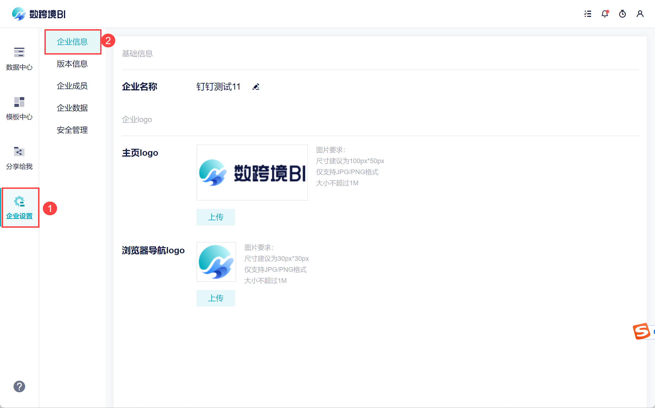Viewport: 655px width, 408px height.
Task: Open the 企业成员 menu item
Action: point(72,86)
